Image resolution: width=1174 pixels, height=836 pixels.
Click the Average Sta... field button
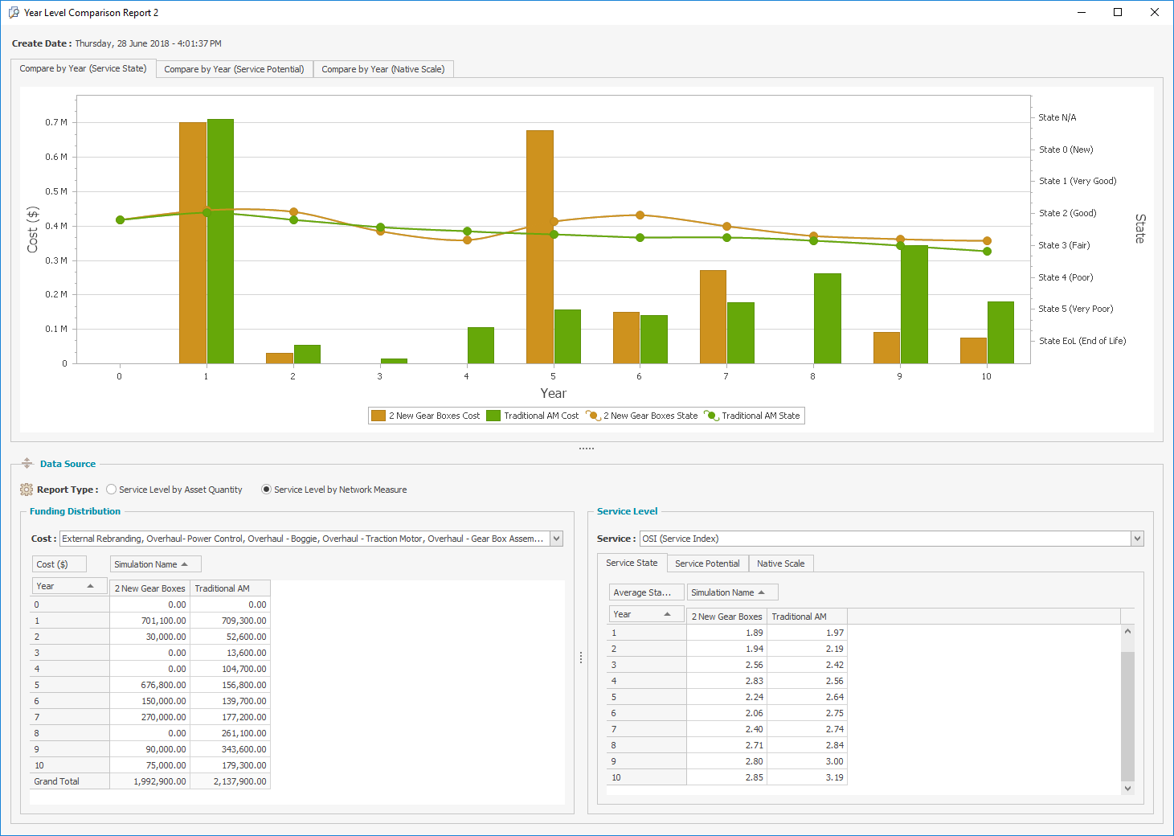[645, 592]
